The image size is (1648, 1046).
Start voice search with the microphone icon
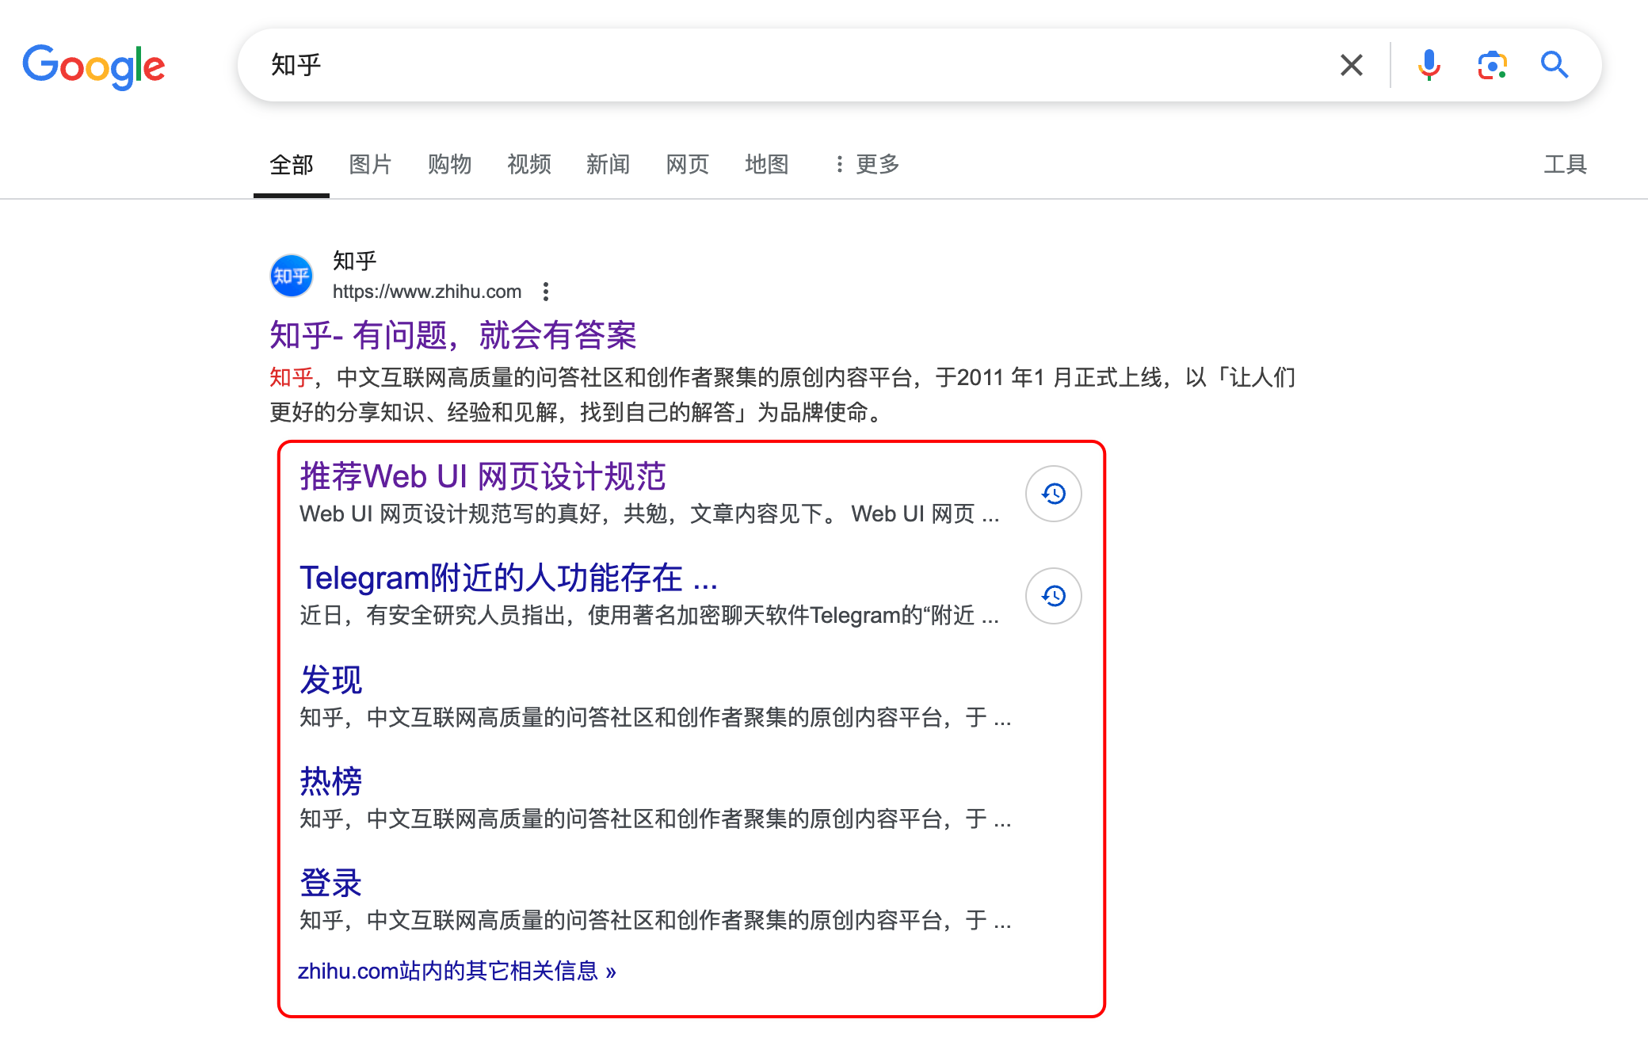(1429, 65)
